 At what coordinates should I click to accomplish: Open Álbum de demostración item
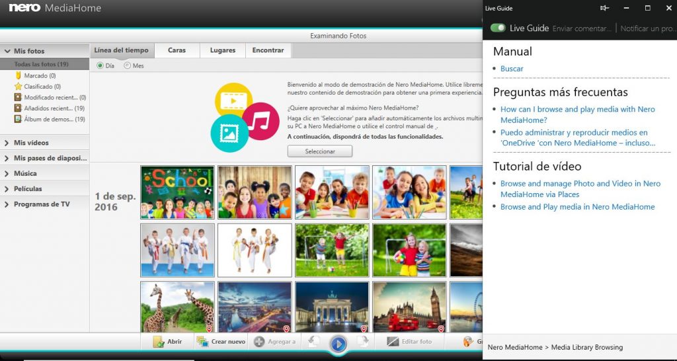49,119
